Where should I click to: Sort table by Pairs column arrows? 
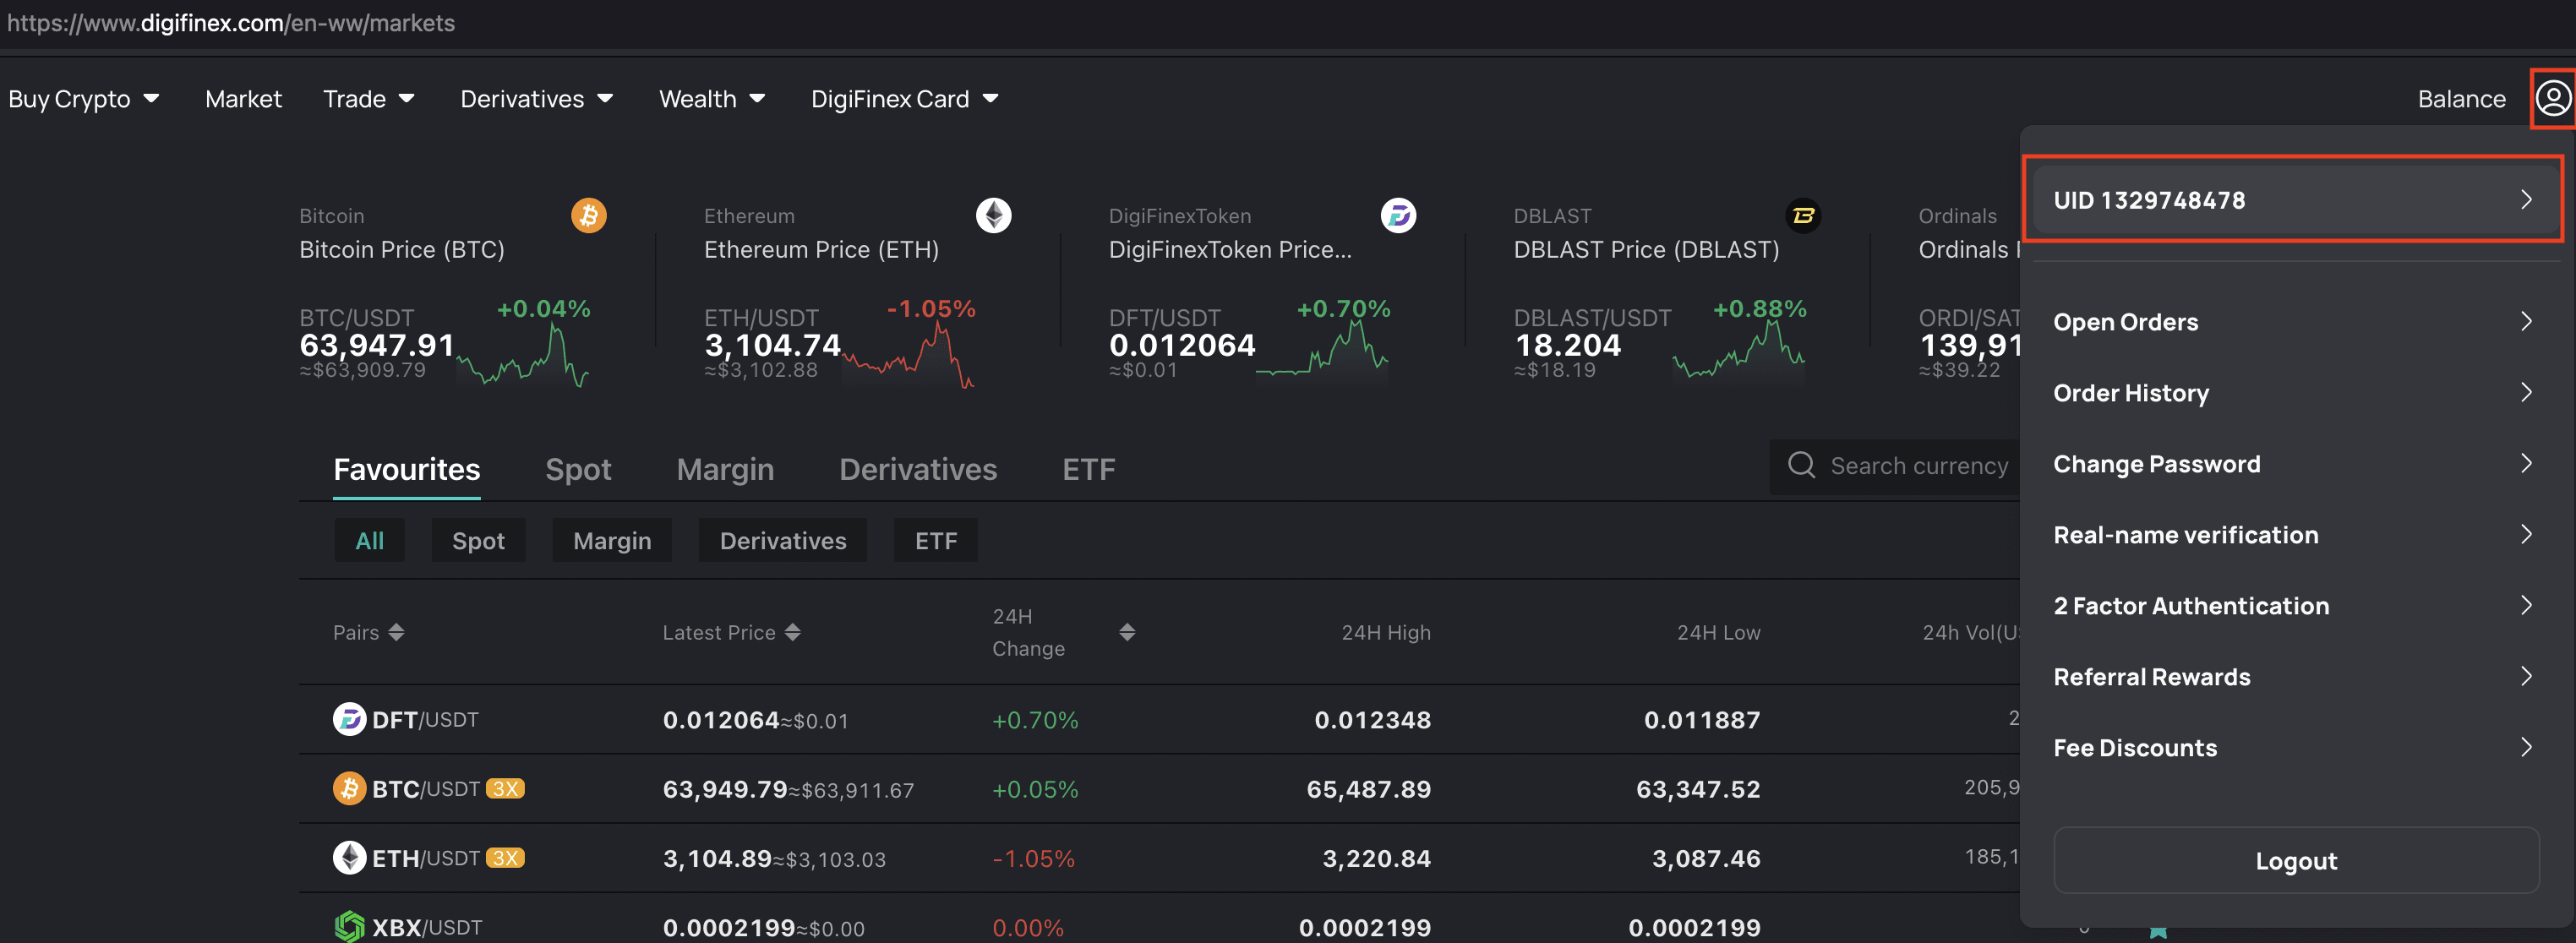click(x=396, y=632)
